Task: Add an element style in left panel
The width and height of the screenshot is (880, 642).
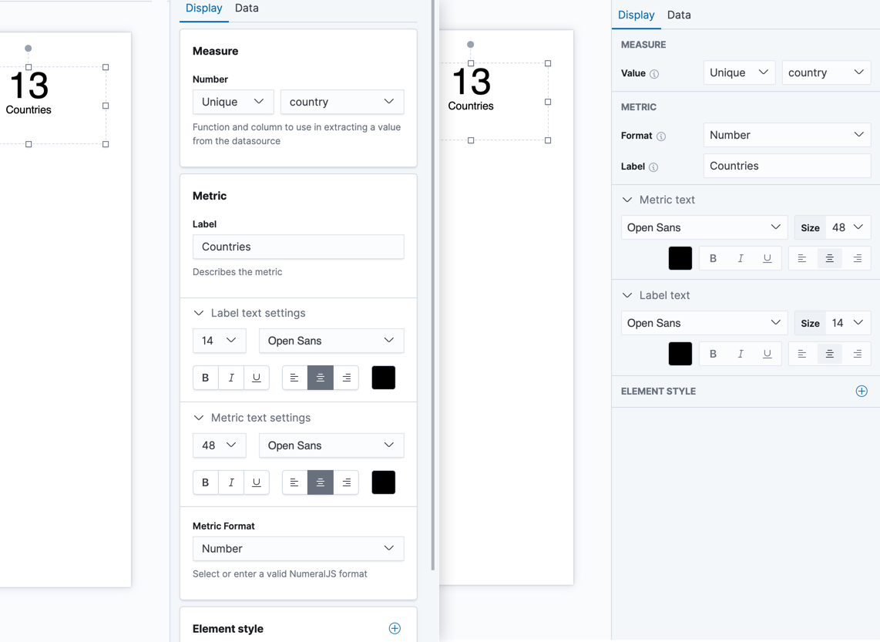Action: pyautogui.click(x=395, y=629)
